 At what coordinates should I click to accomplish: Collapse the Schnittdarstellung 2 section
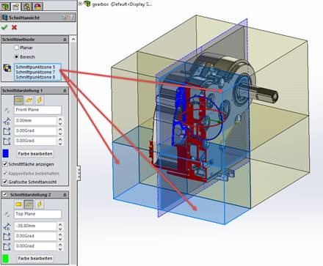tap(65, 195)
